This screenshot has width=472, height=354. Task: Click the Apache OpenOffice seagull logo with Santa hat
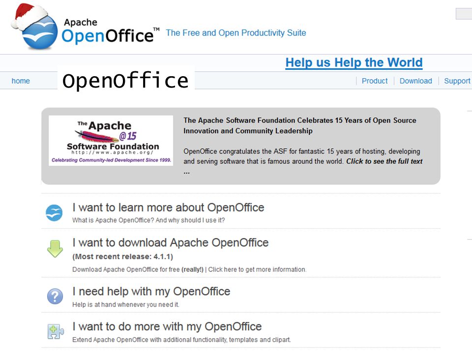[34, 27]
